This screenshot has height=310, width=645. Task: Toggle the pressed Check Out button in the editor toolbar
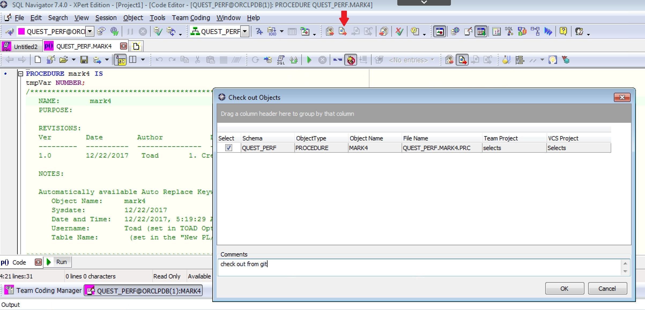point(462,60)
